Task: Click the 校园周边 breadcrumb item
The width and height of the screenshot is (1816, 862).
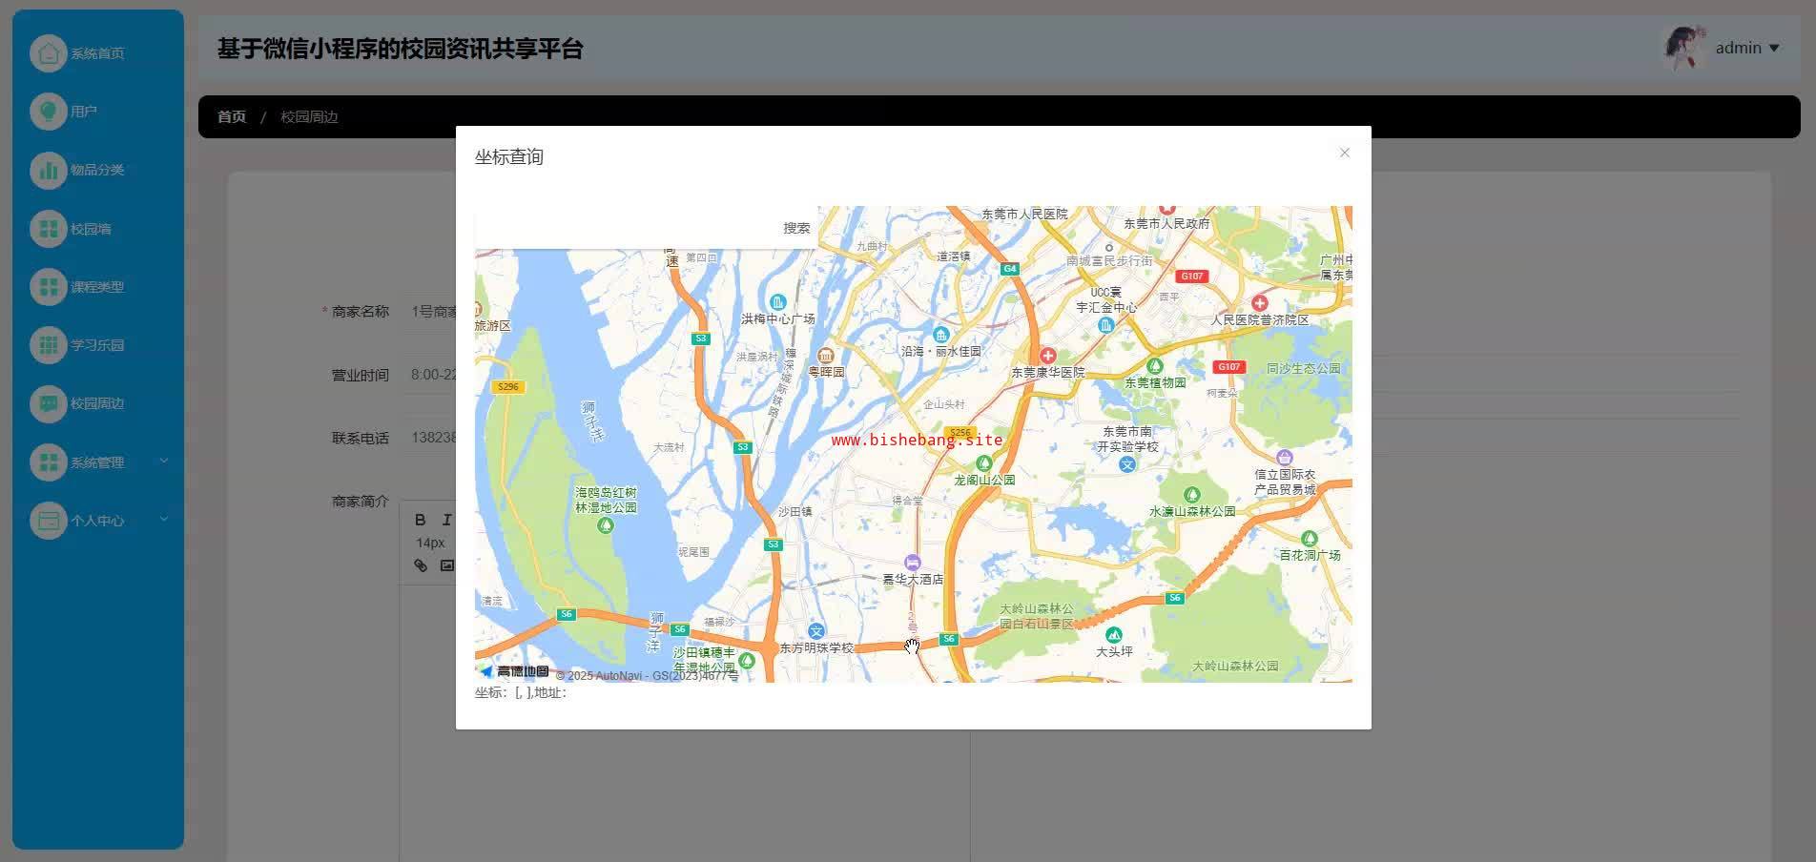Action: [x=309, y=117]
